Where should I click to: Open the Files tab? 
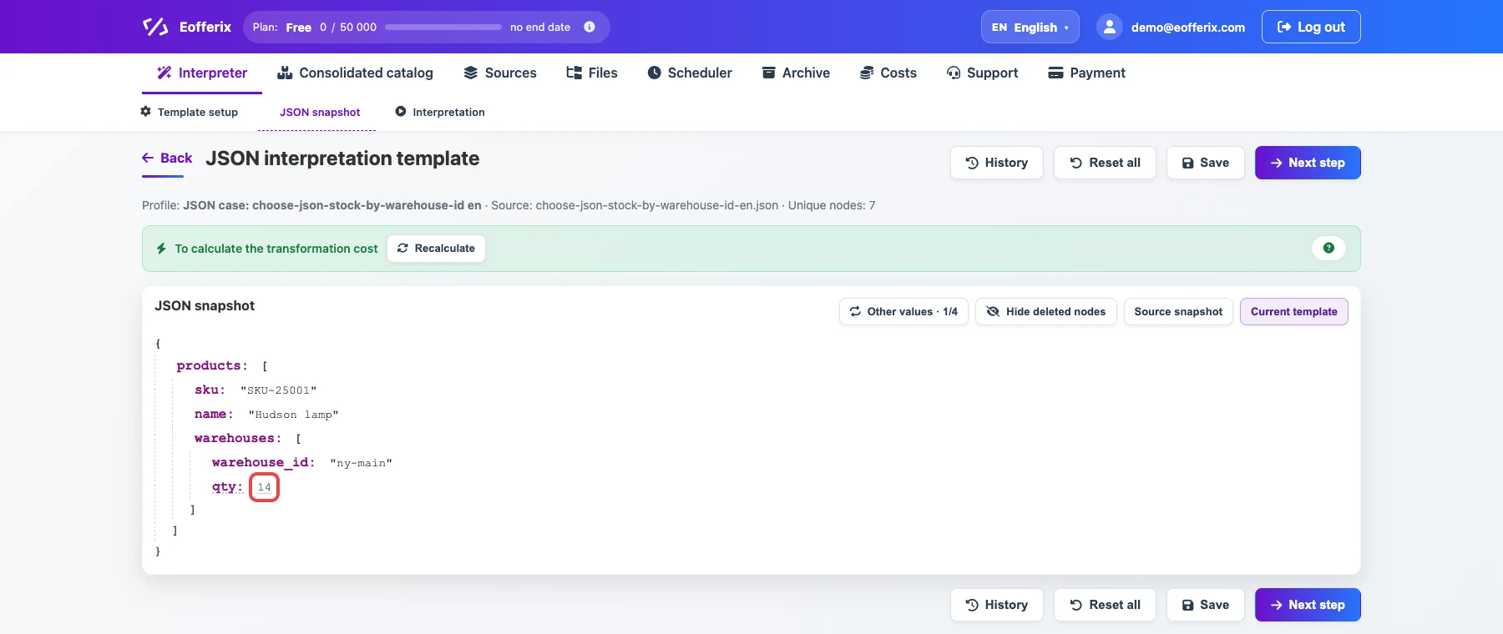[592, 73]
